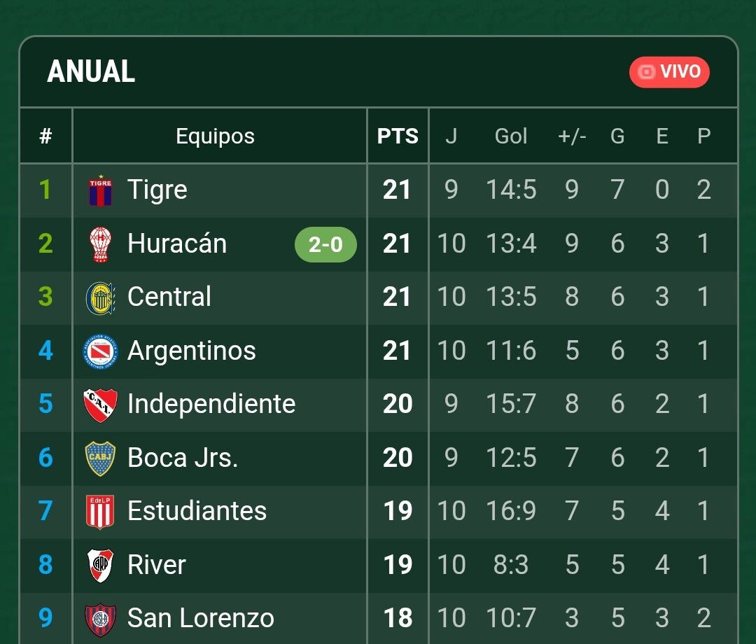Image resolution: width=756 pixels, height=644 pixels.
Task: Click the San Lorenzo crest
Action: [x=100, y=619]
